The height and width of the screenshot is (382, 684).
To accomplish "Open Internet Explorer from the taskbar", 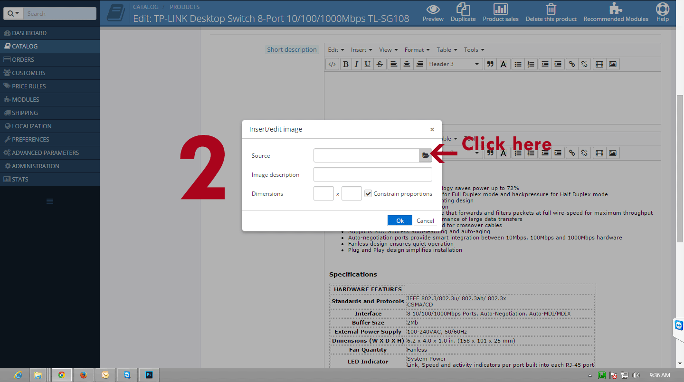I will point(18,375).
